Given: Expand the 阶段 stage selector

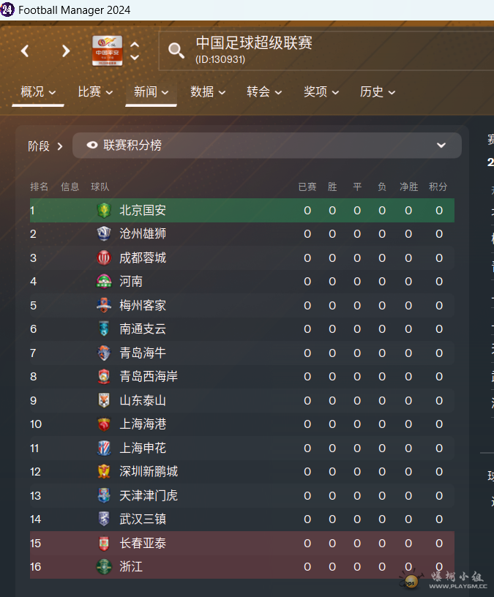Looking at the screenshot, I should click(x=45, y=146).
